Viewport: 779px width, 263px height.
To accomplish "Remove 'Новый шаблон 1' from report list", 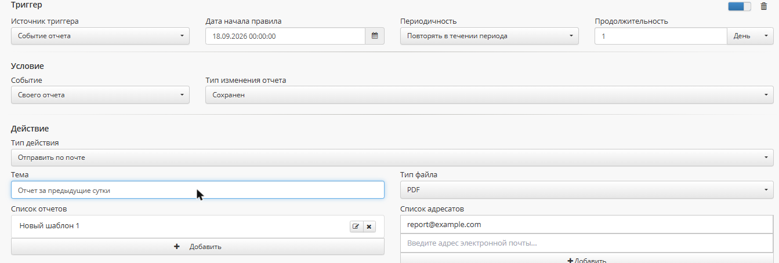I will coord(369,227).
